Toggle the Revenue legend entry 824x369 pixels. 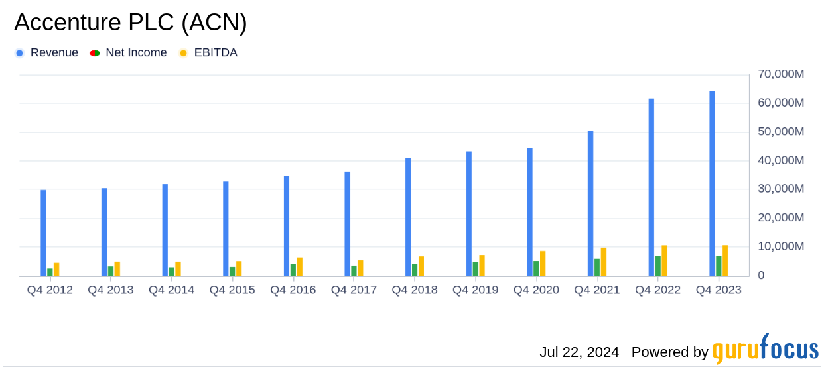(46, 53)
